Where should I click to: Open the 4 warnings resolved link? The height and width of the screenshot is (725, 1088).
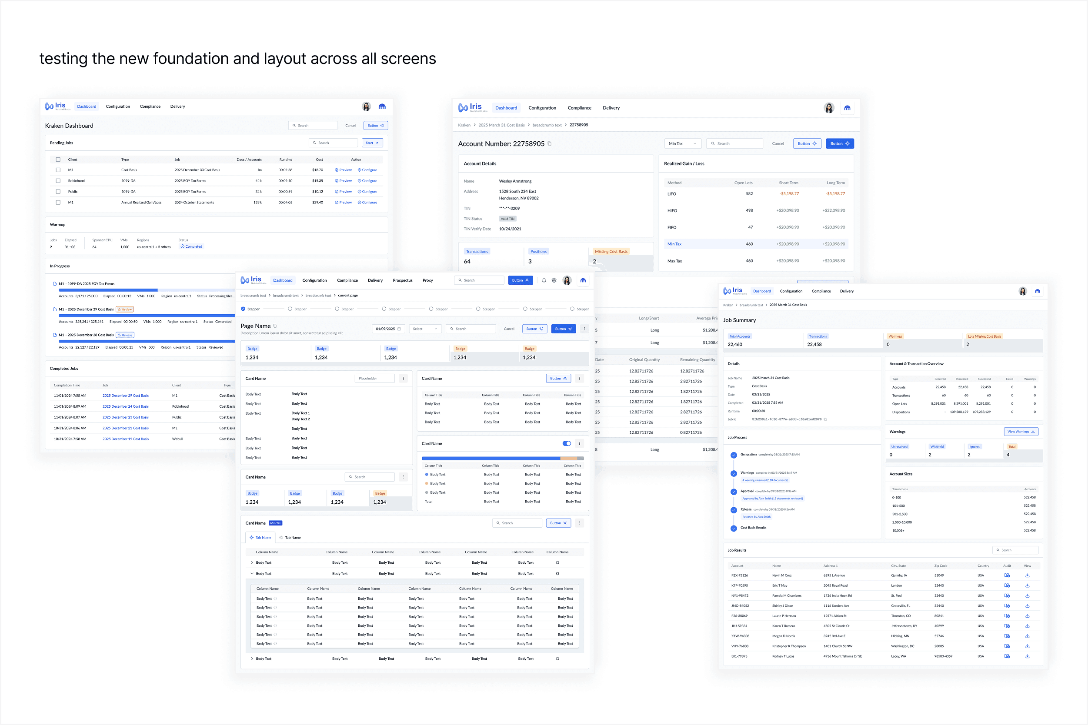pos(765,480)
